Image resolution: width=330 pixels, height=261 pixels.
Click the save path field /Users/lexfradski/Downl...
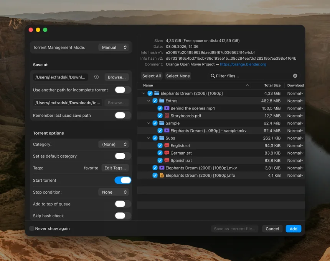[x=60, y=77]
